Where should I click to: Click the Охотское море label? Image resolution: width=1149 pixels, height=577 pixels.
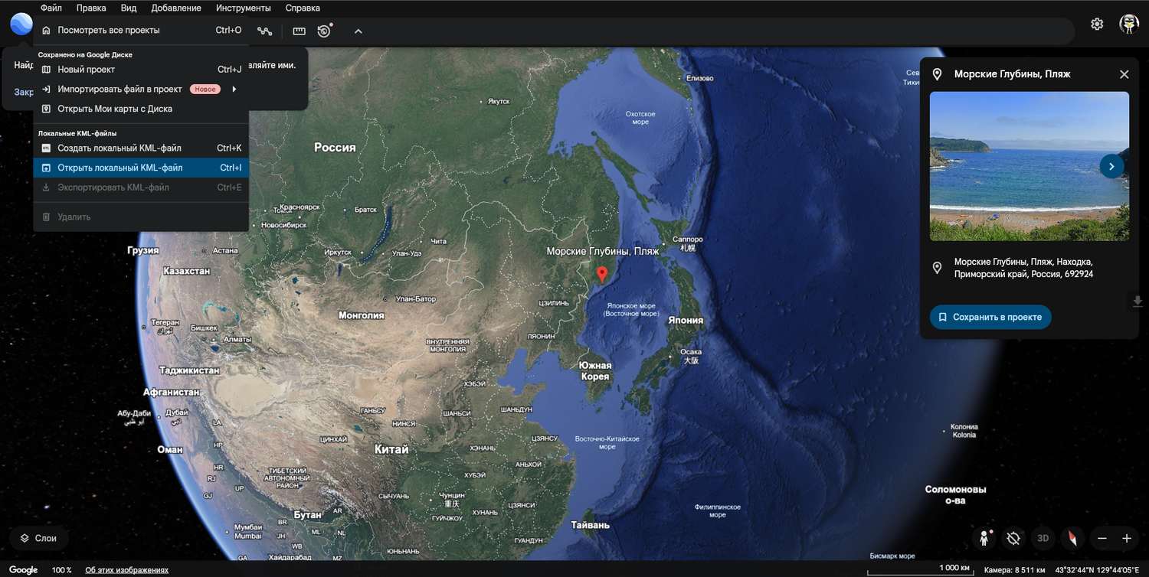[640, 118]
